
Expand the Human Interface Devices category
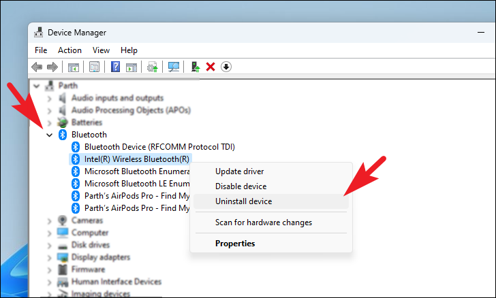point(49,282)
